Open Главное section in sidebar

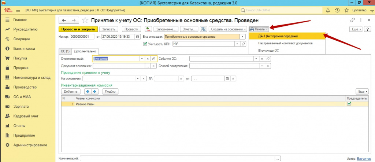20,20
